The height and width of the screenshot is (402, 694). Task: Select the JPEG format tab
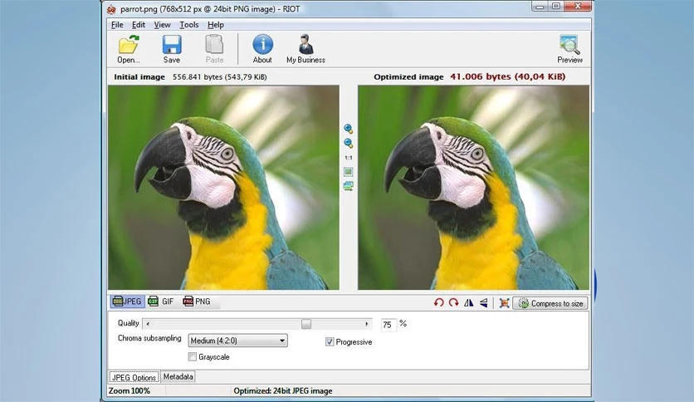(127, 301)
